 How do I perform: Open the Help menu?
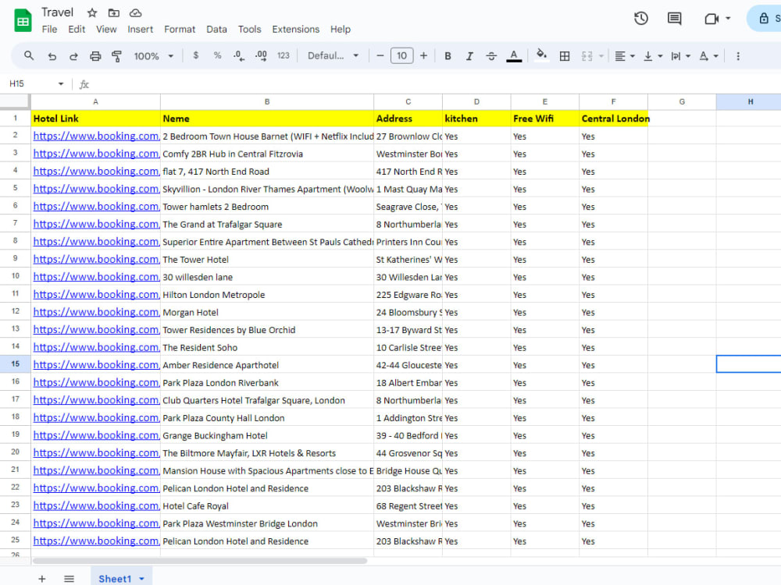[341, 30]
